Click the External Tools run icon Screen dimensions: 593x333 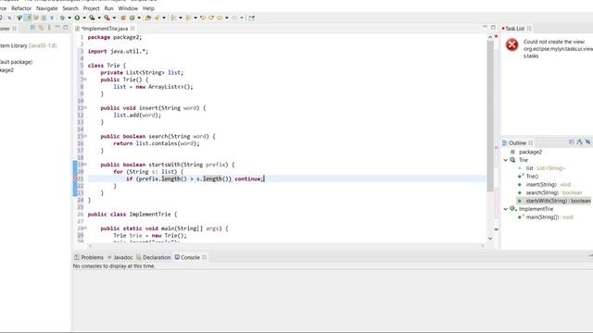click(x=107, y=18)
